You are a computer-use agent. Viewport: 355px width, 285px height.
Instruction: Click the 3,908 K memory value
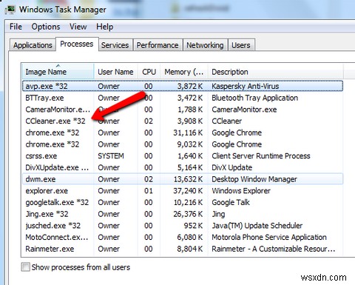(190, 121)
